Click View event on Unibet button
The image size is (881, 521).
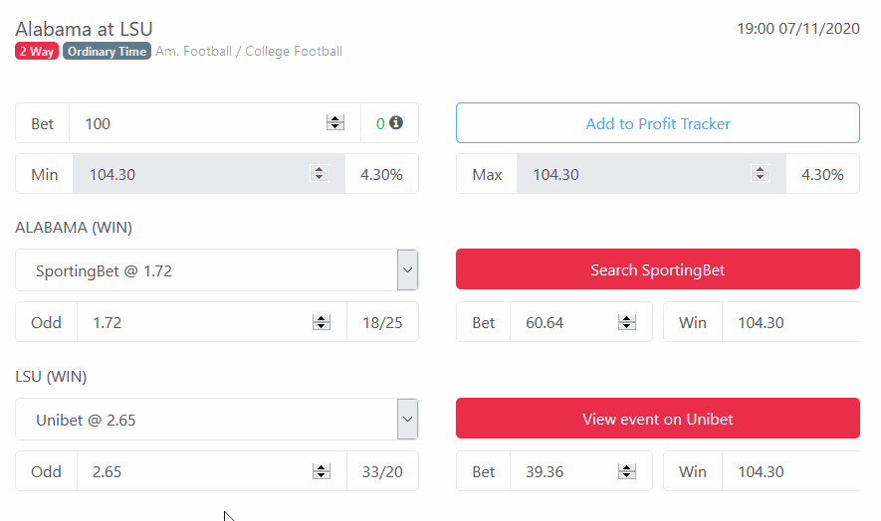click(658, 420)
